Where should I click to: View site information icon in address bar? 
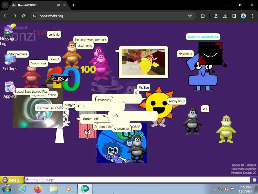(x=34, y=16)
